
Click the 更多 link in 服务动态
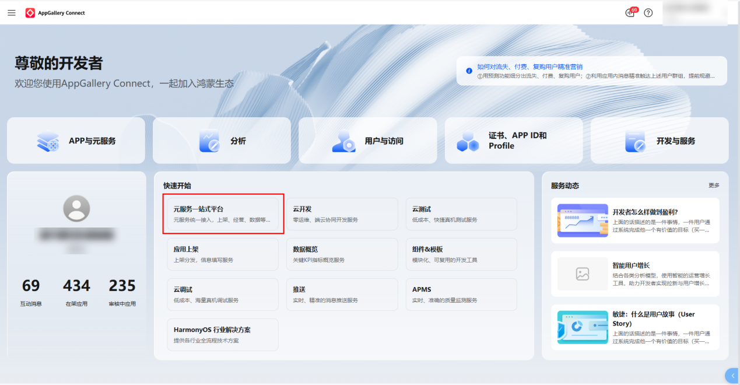pyautogui.click(x=714, y=185)
